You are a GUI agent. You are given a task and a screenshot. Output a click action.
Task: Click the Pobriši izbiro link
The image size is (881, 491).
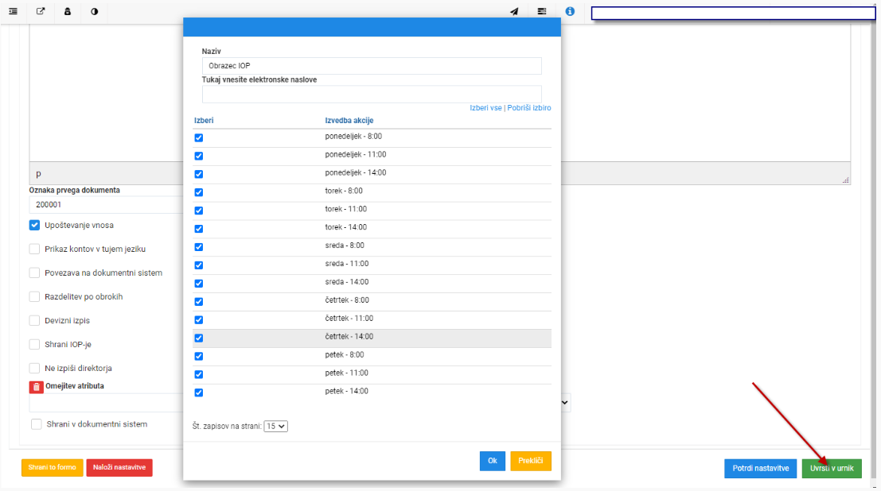(x=528, y=108)
